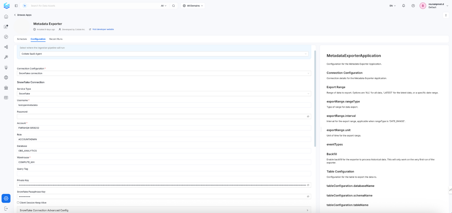452x213 pixels.
Task: Click into the Query Tag input field
Action: pos(164,174)
